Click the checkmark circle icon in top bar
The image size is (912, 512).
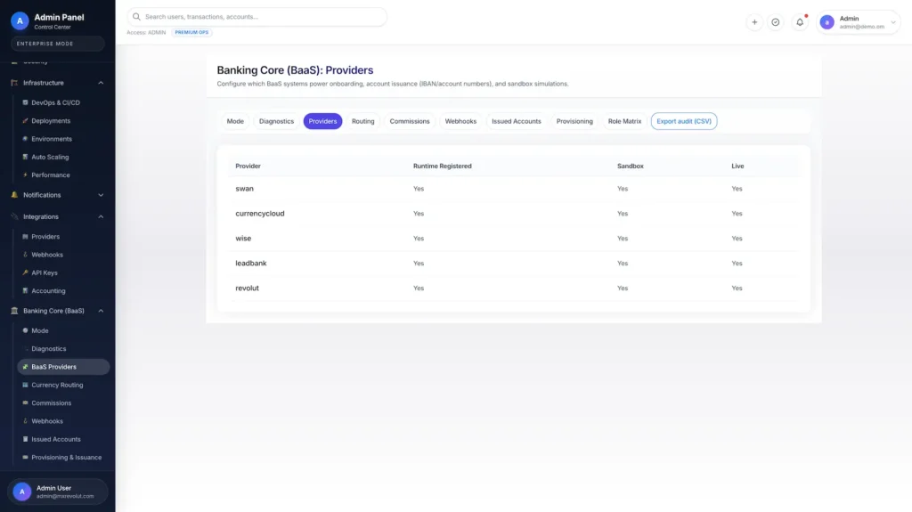[x=776, y=22]
